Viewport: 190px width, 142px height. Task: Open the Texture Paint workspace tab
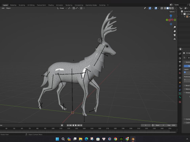(41, 5)
